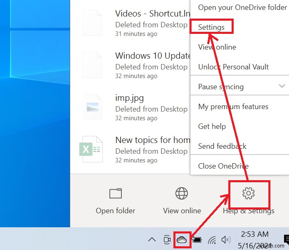289x250 pixels.
Task: Select Send feedback menu entry
Action: pyautogui.click(x=222, y=146)
